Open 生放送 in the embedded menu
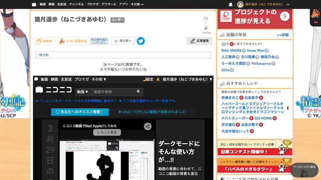321x180 pixels. (66, 79)
